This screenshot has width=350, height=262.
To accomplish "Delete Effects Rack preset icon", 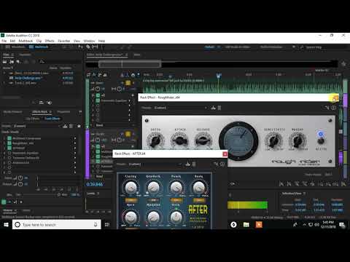I will click(71, 126).
